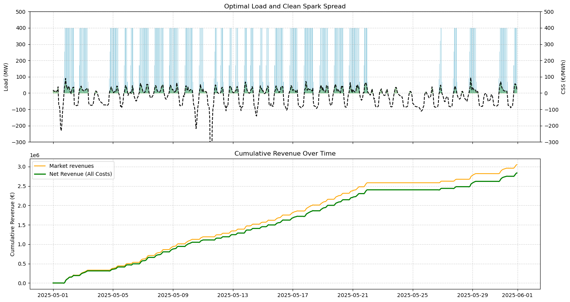Click the 'CSS (€/MWh)' right axis label
Screen dimensions: 570x302
tap(563, 77)
